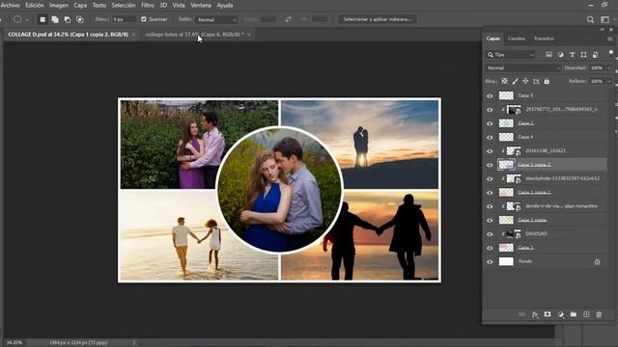Create a new layer icon

[586, 314]
